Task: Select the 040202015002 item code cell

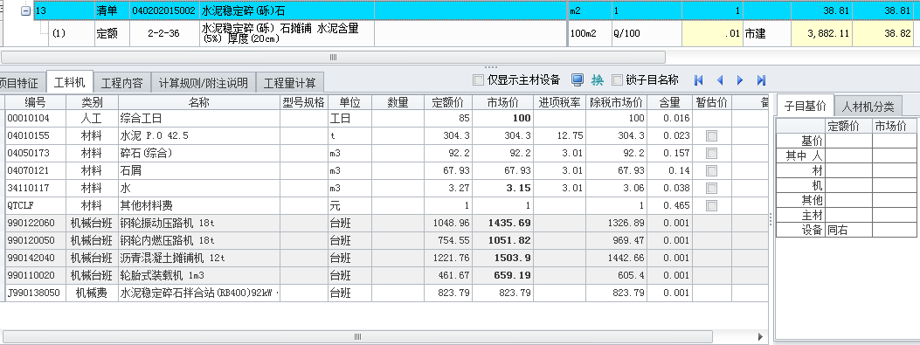Action: 163,10
